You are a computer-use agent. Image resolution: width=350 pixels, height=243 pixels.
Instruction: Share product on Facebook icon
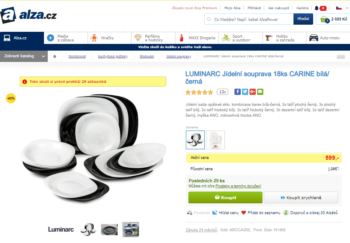(x=237, y=92)
